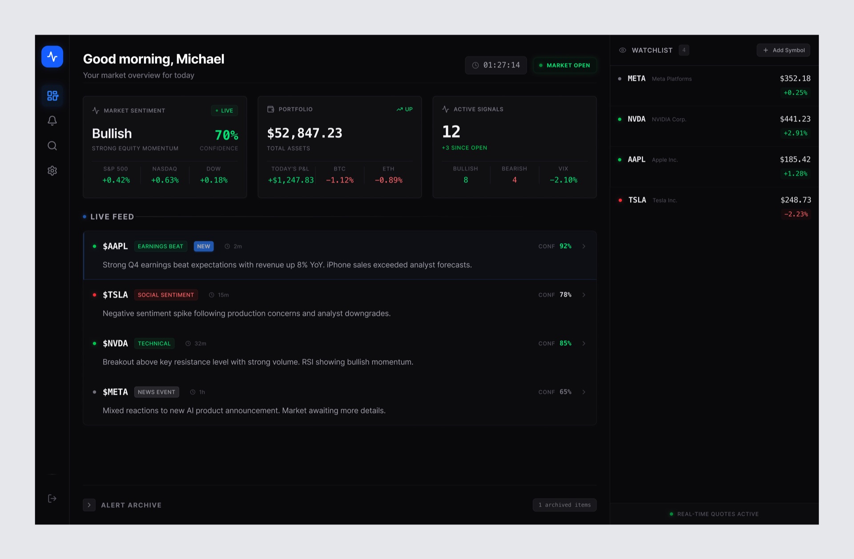The height and width of the screenshot is (559, 854).
Task: Click the upward trend arrow on Portfolio card
Action: tap(399, 109)
